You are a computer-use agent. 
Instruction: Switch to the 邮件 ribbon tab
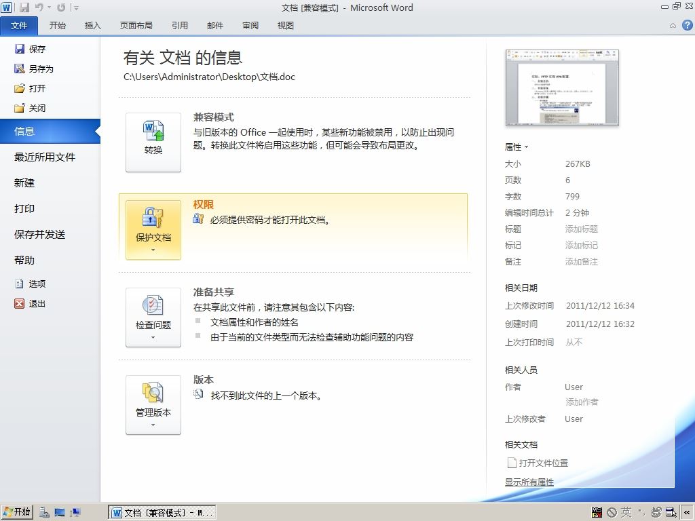pyautogui.click(x=215, y=25)
